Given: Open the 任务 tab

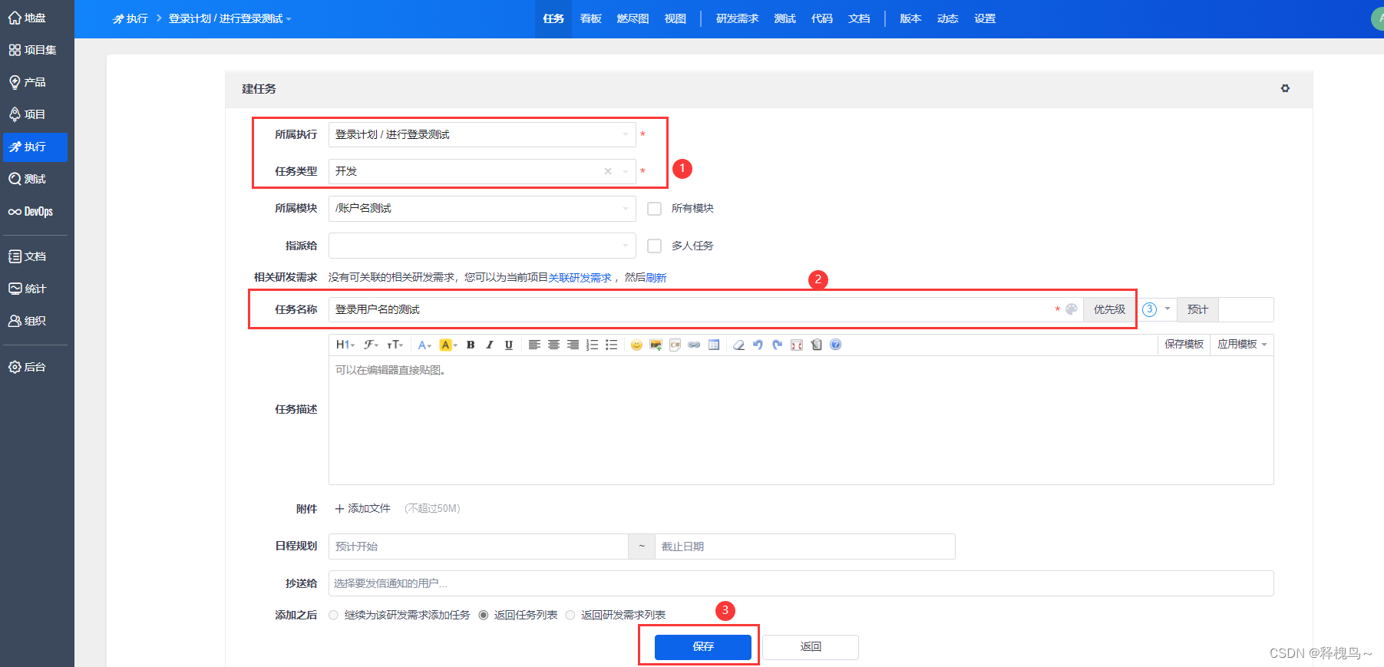Looking at the screenshot, I should [553, 18].
